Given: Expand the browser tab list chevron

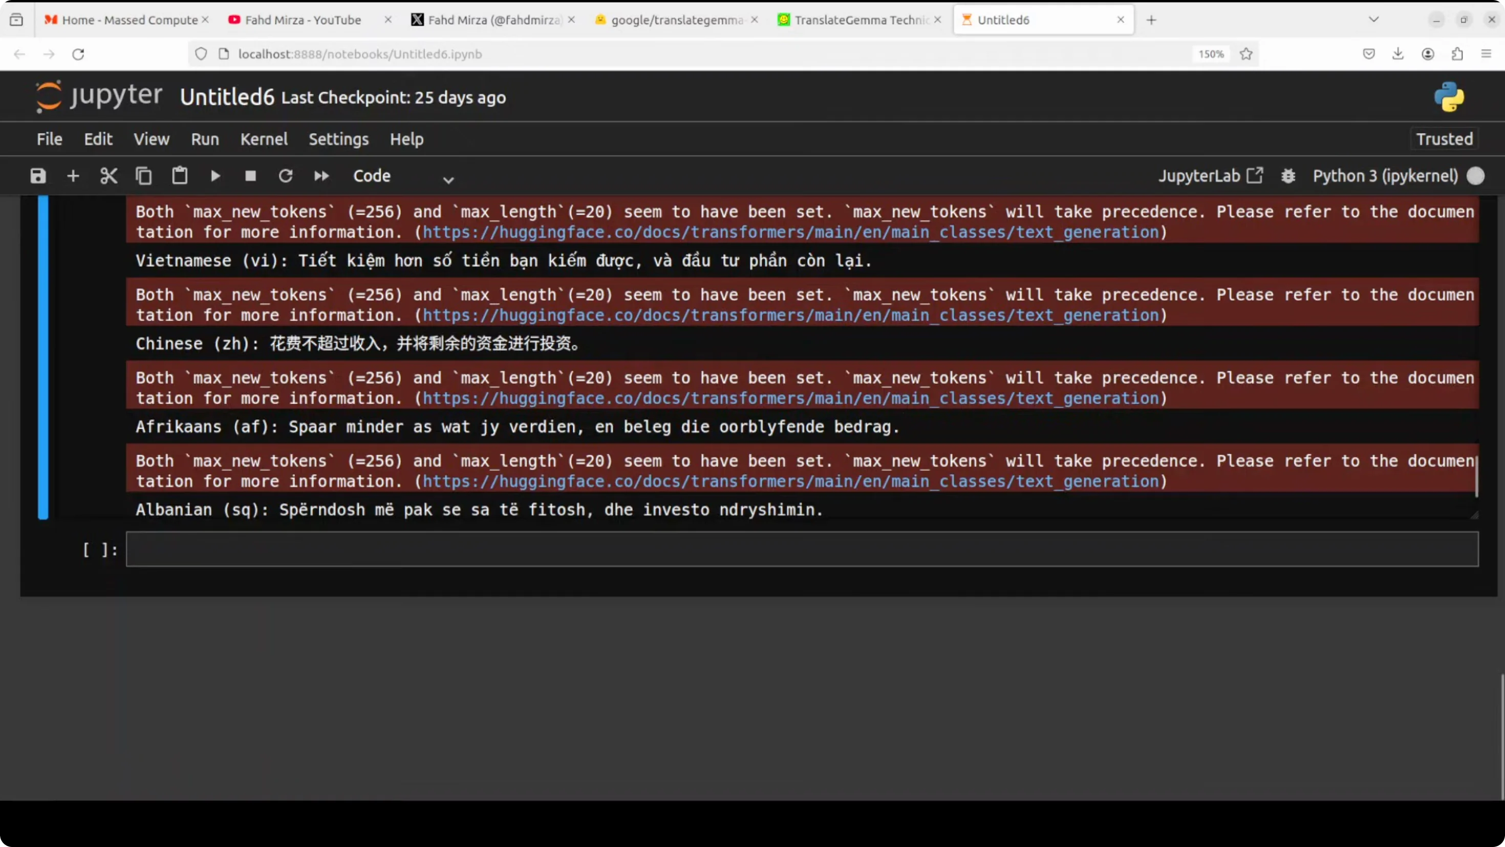Looking at the screenshot, I should pyautogui.click(x=1374, y=20).
